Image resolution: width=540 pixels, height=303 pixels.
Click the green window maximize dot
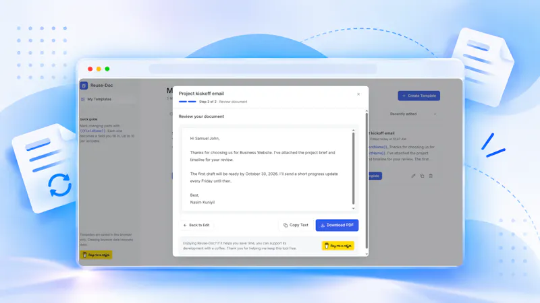coord(107,69)
